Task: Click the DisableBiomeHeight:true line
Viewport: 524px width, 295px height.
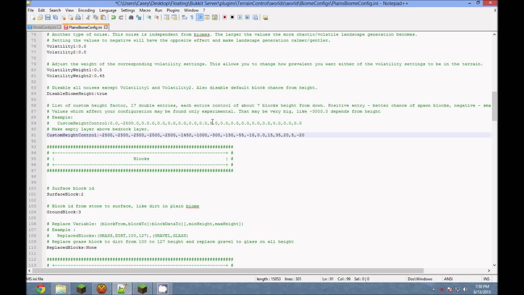Action: click(x=77, y=93)
